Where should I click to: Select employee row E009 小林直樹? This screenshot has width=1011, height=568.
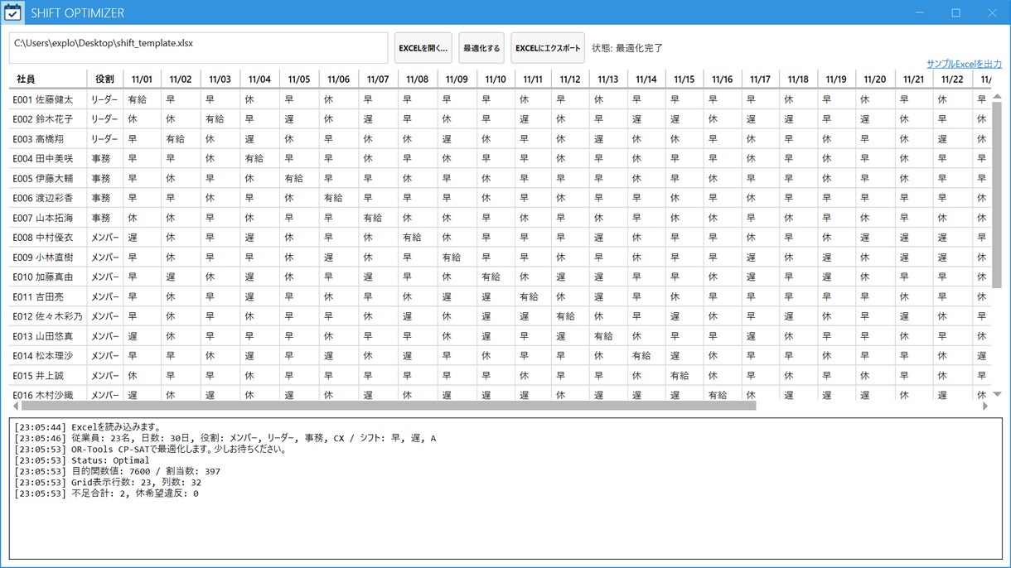click(x=501, y=258)
